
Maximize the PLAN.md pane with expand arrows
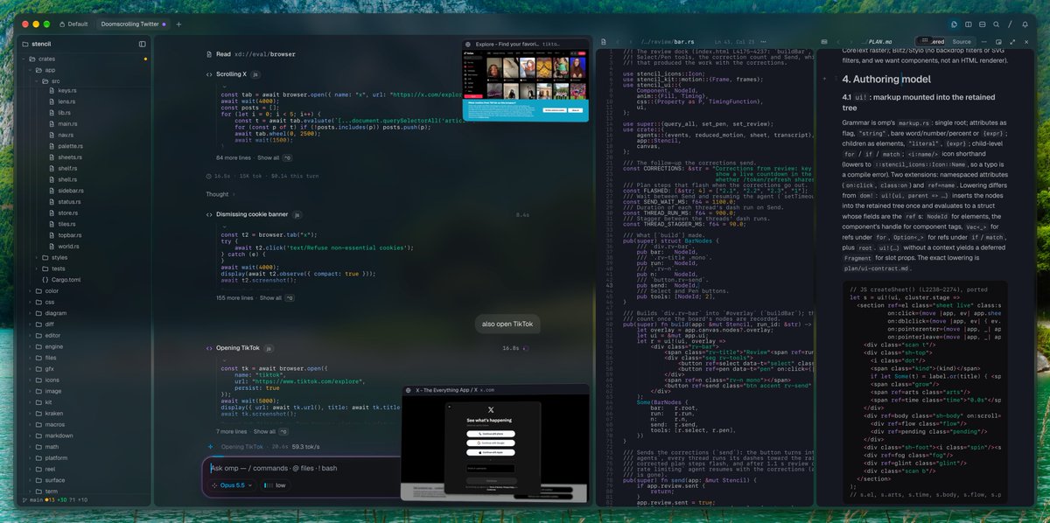tap(1011, 42)
